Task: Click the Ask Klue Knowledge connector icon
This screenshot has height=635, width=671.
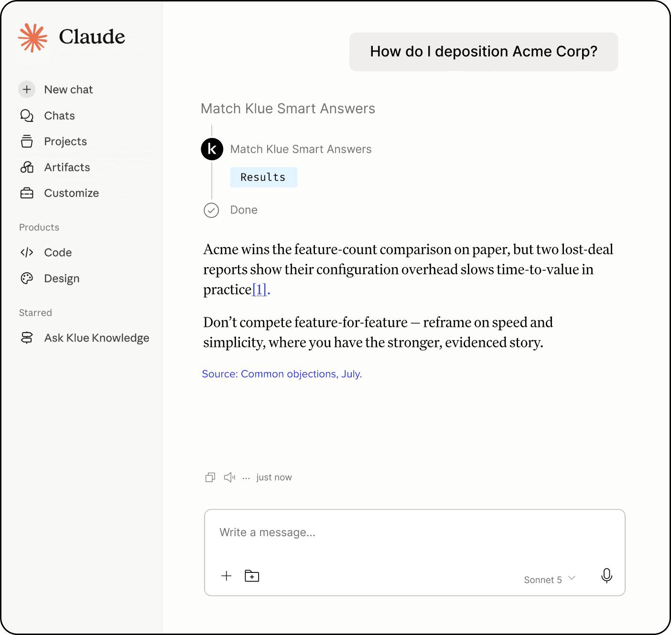Action: pyautogui.click(x=27, y=338)
